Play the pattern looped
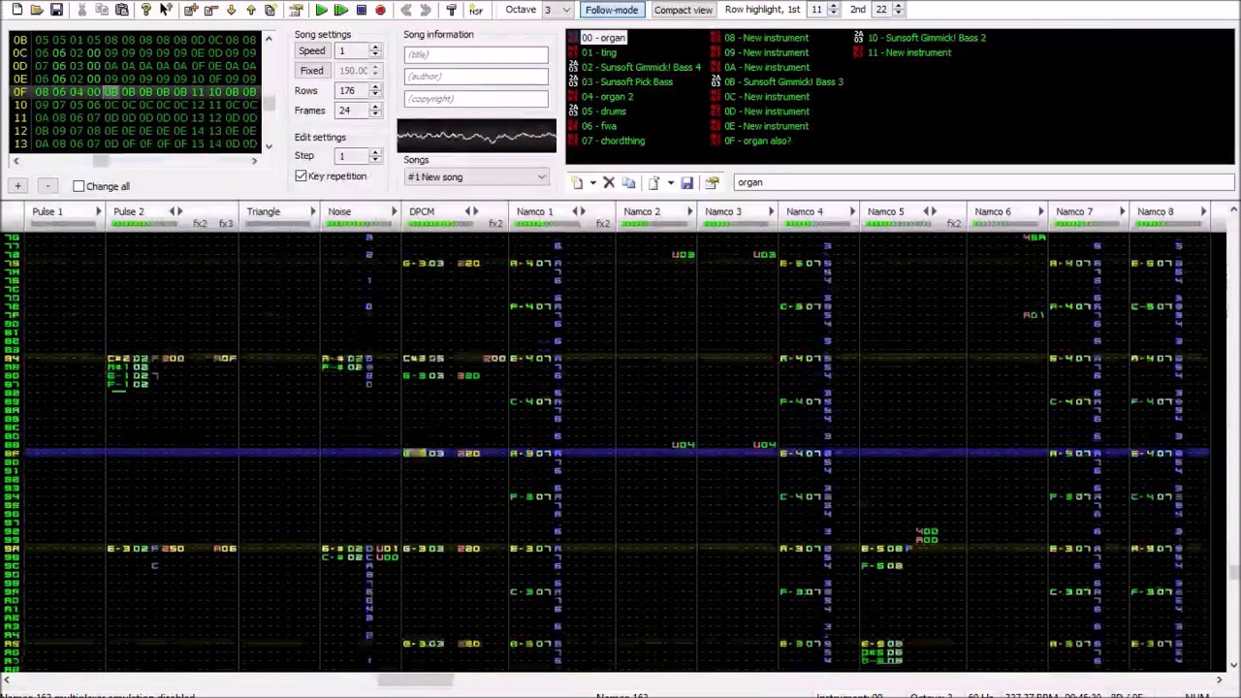 [340, 10]
